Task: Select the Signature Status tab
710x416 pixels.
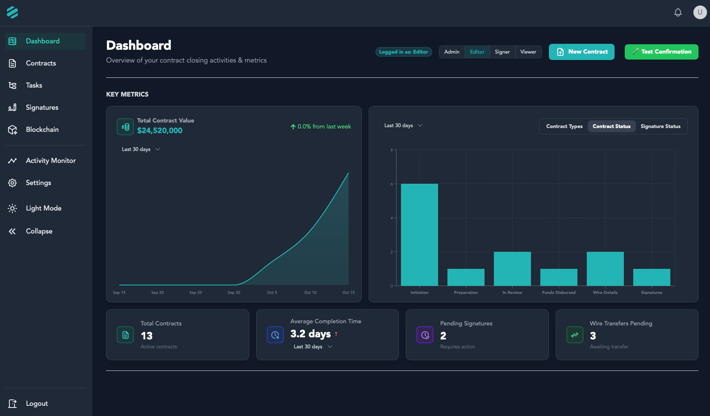Action: coord(661,126)
